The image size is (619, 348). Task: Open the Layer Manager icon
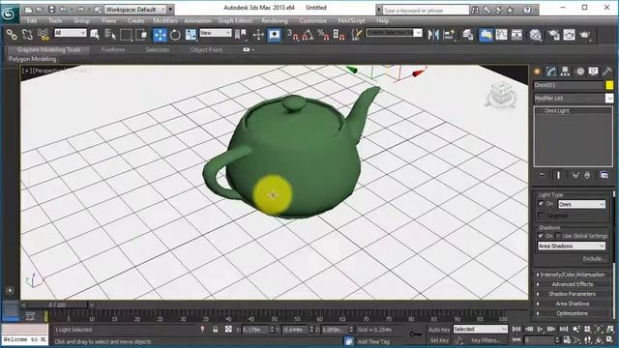(x=468, y=35)
